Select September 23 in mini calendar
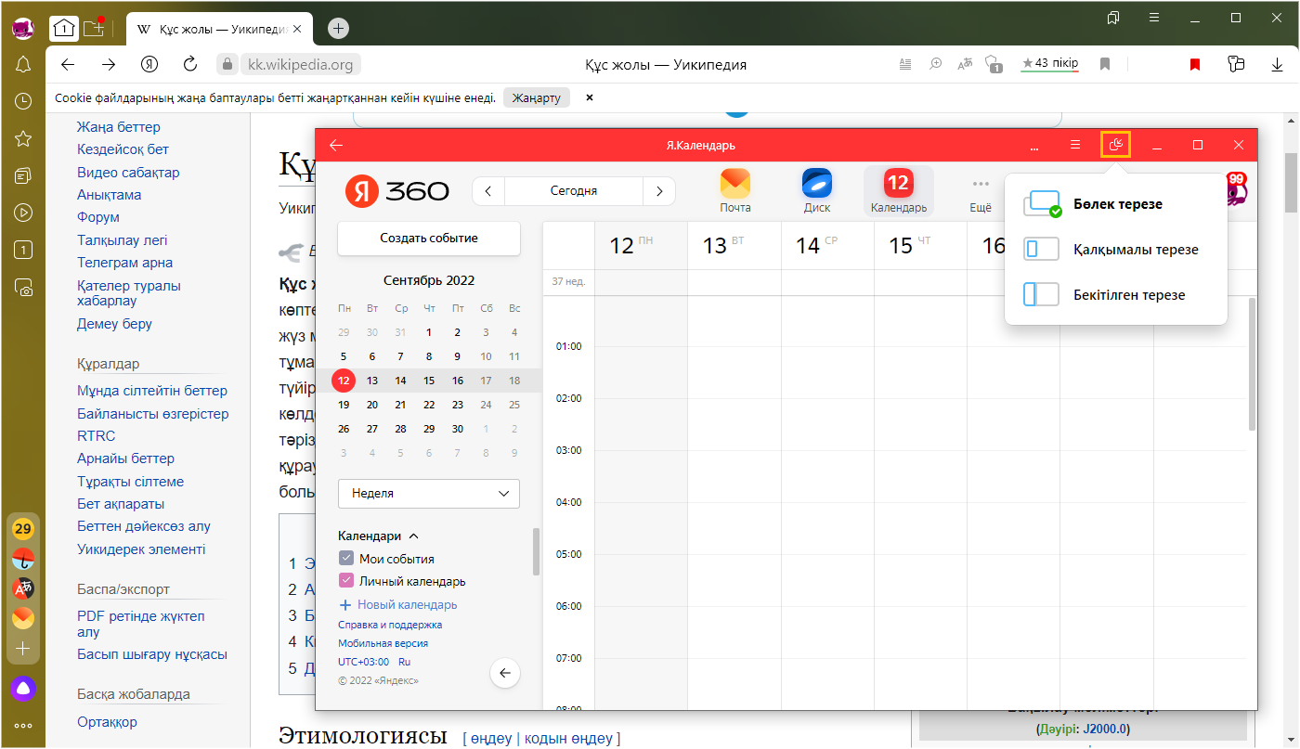 pyautogui.click(x=457, y=405)
